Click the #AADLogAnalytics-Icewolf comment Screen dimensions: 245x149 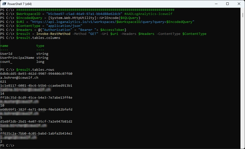pyautogui.click(x=148, y=14)
